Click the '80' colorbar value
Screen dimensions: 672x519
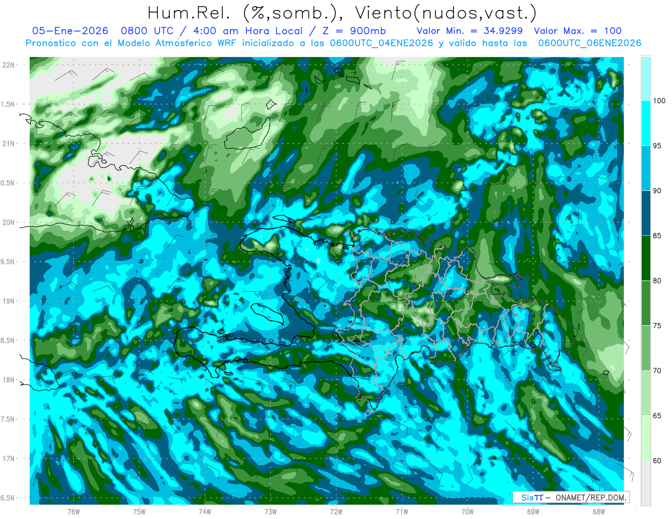coord(657,280)
